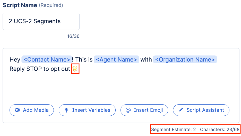
Task: Open the Add Media button
Action: 32,110
